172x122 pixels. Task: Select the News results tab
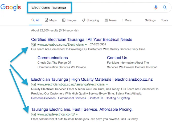pyautogui.click(x=111, y=20)
